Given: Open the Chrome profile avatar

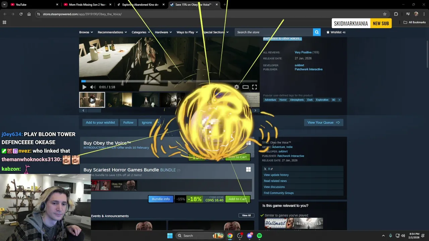Looking at the screenshot, I should (x=416, y=14).
